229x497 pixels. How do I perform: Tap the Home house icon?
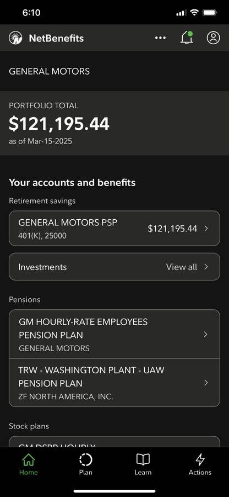pos(29,459)
